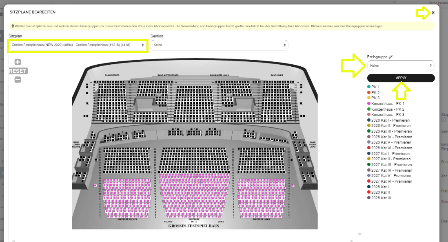Close the Sitzplane Bearbeiten dialog
448x242 pixels.
tap(433, 13)
